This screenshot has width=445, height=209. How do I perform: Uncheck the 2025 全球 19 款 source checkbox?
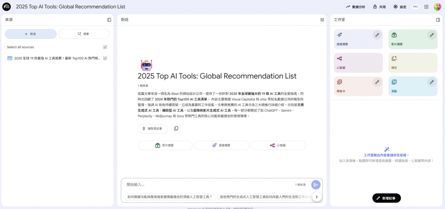click(x=105, y=58)
